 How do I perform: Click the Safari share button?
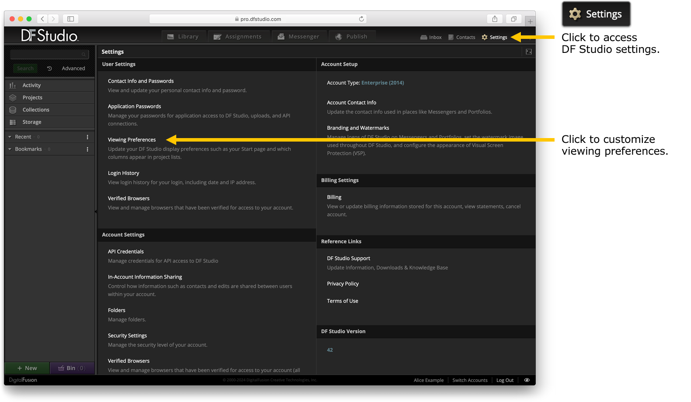click(x=495, y=19)
